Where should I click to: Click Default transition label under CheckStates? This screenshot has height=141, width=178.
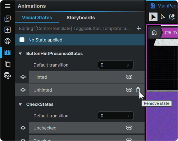point(51,116)
